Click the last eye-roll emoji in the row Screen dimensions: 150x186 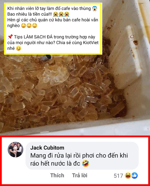point(35,26)
